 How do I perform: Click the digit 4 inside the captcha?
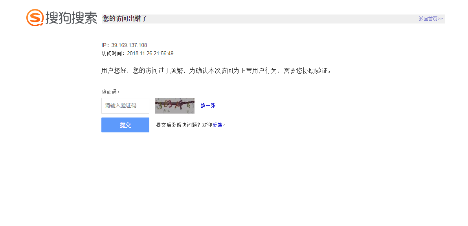[x=188, y=105]
